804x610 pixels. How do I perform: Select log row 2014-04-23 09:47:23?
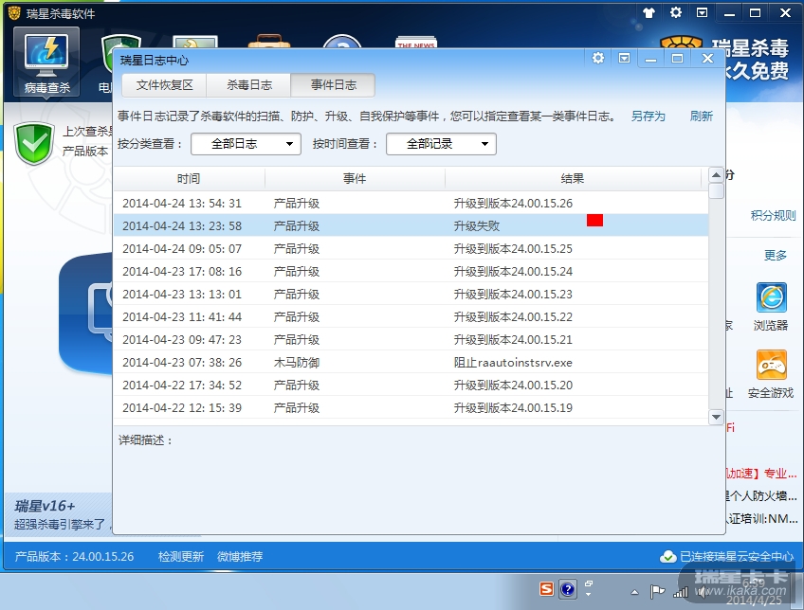click(x=411, y=339)
